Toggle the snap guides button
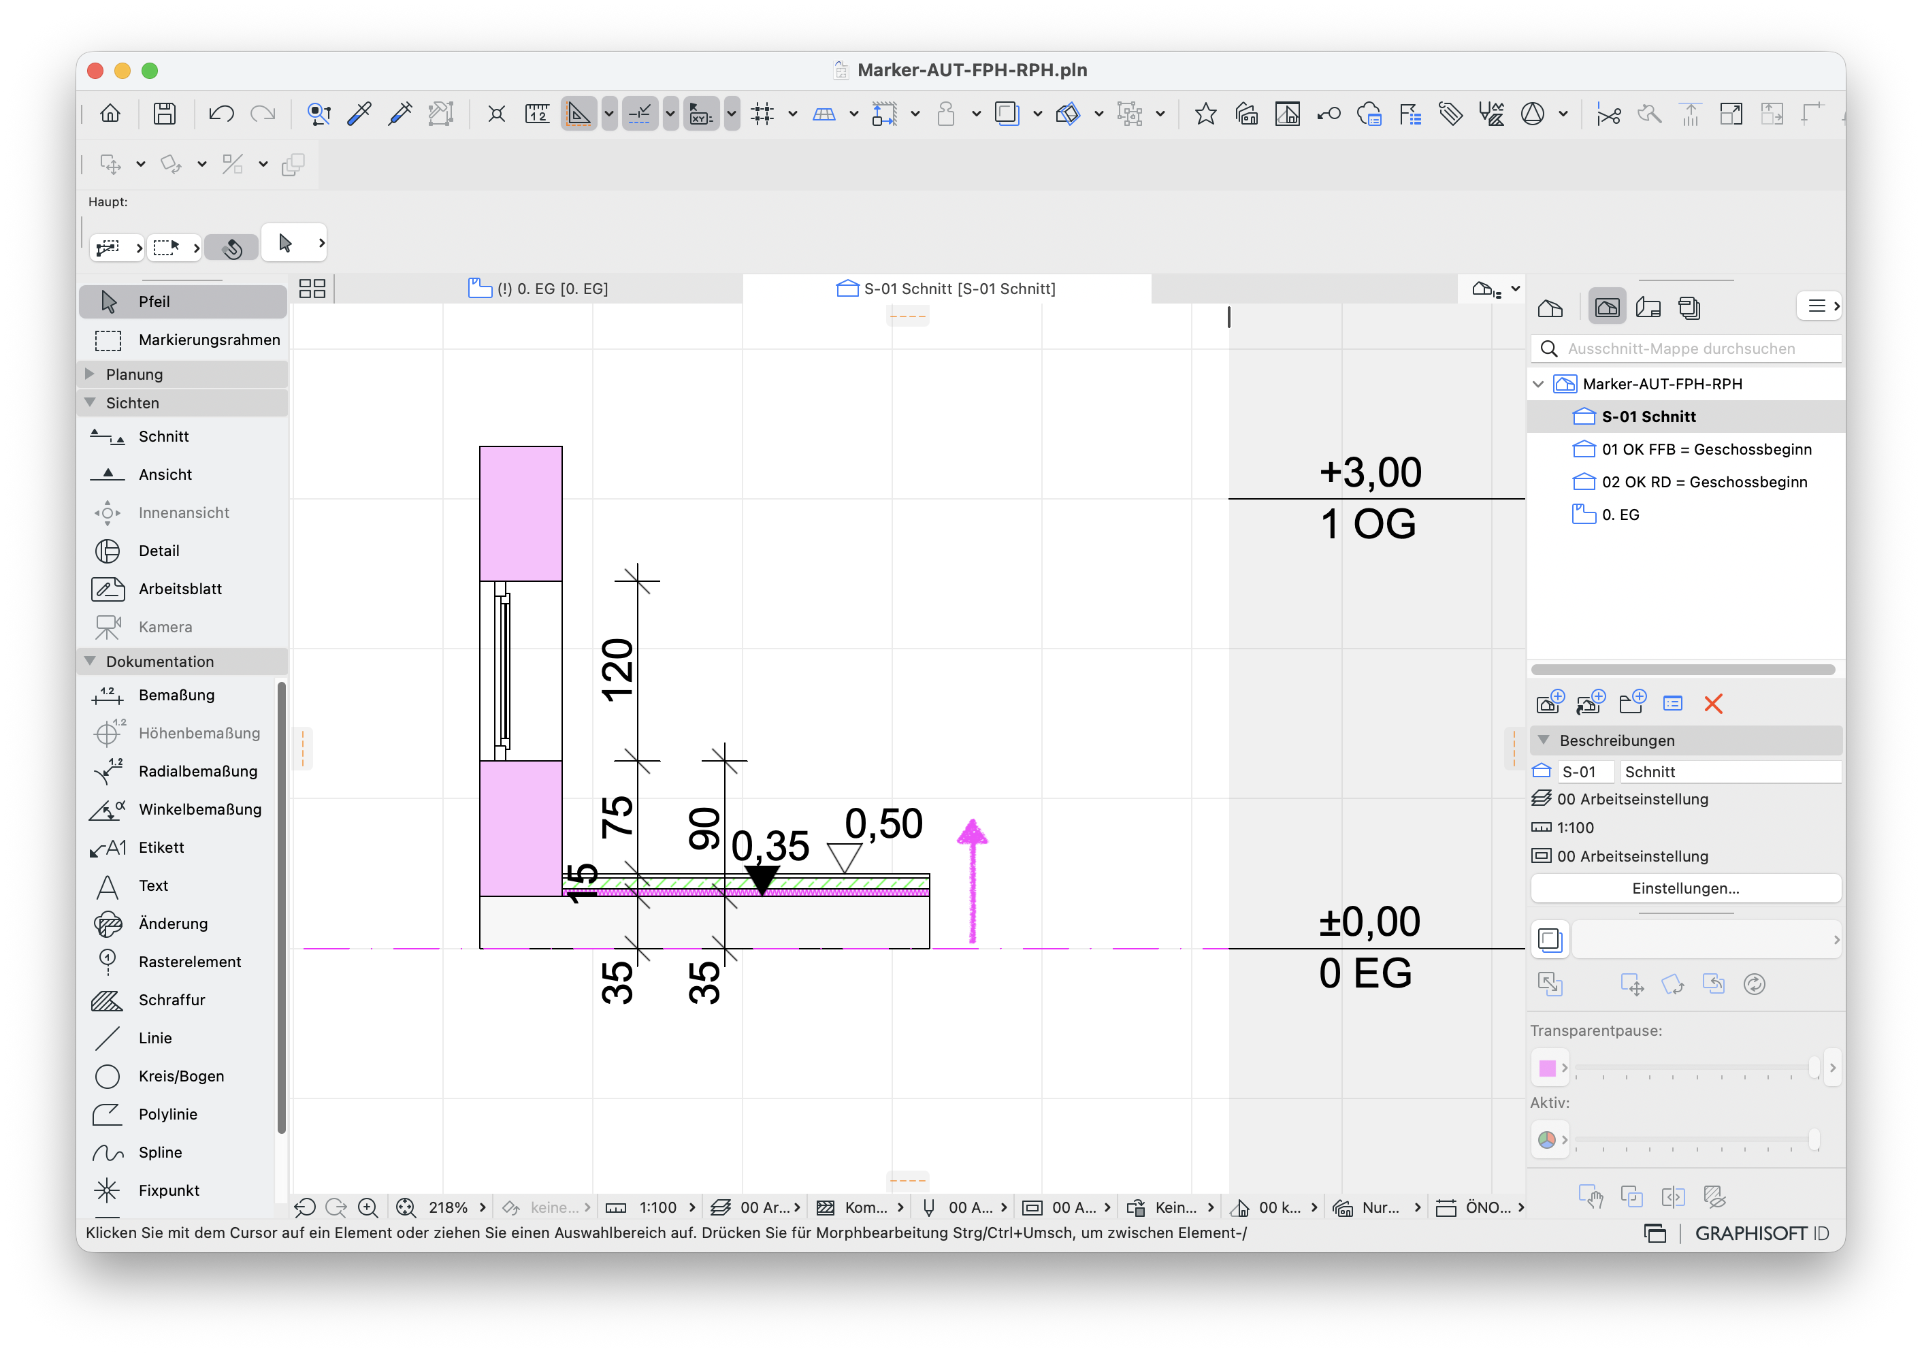 640,114
